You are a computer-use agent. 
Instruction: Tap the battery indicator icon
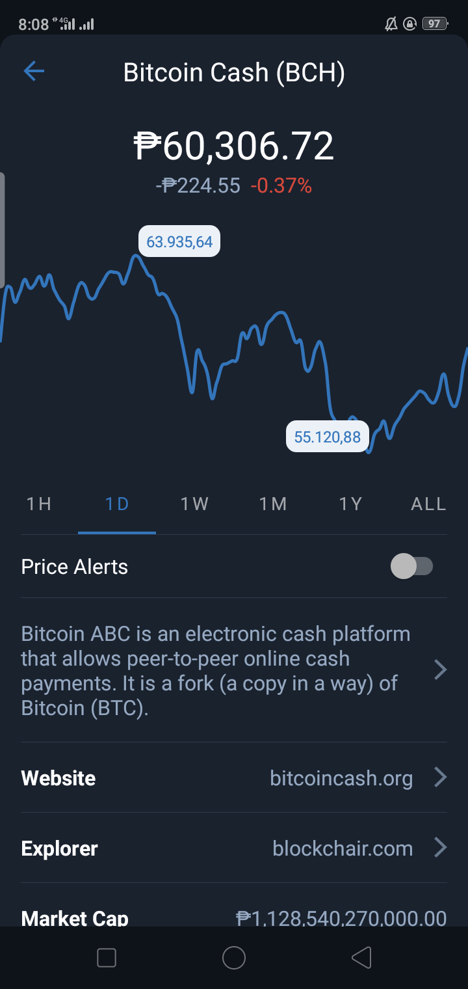point(435,24)
